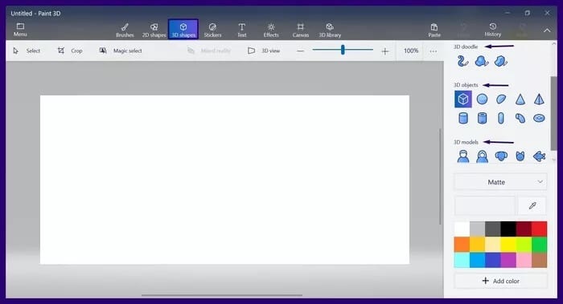Image resolution: width=563 pixels, height=304 pixels.
Task: Click the Add color button
Action: click(x=500, y=281)
